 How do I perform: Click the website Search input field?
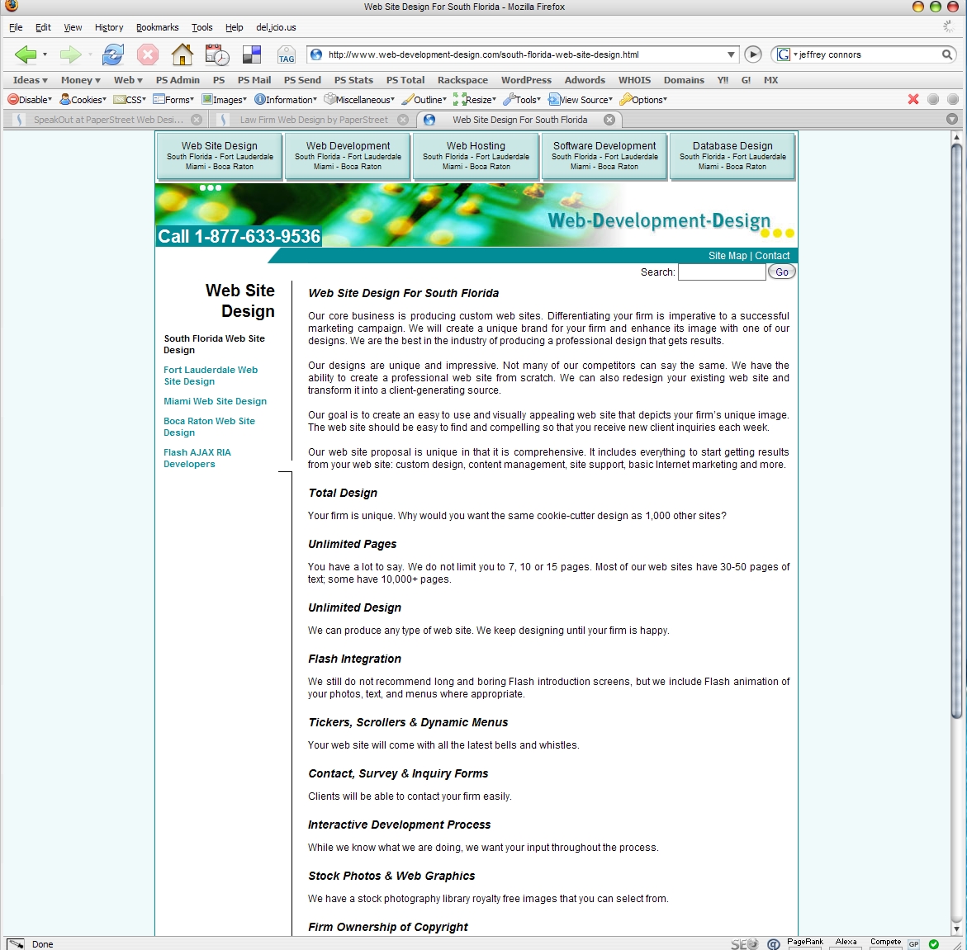[x=722, y=272]
